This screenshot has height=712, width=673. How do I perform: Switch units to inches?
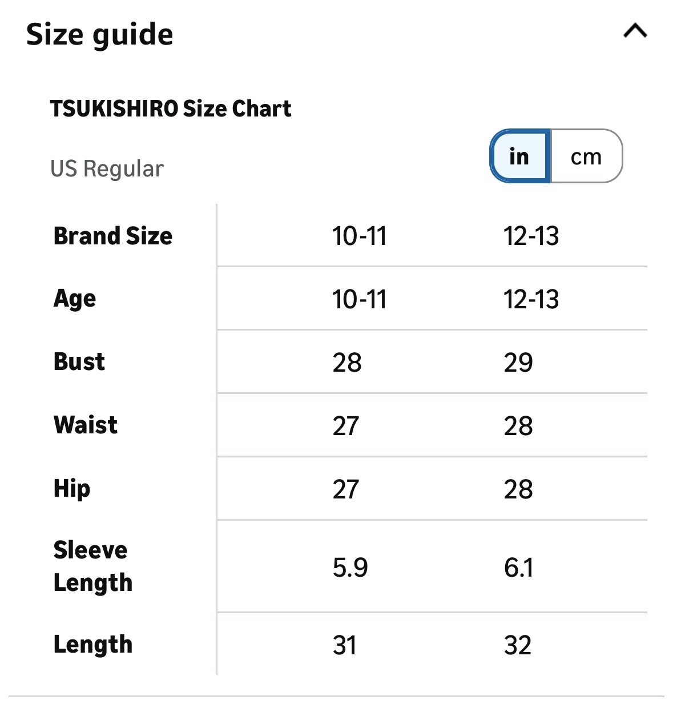pyautogui.click(x=520, y=156)
